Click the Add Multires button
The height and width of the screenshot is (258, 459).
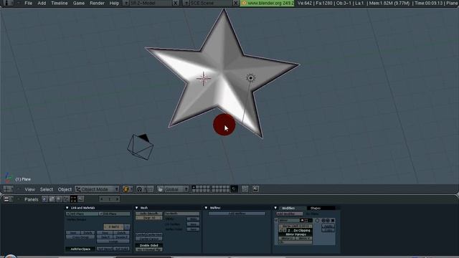pyautogui.click(x=237, y=214)
